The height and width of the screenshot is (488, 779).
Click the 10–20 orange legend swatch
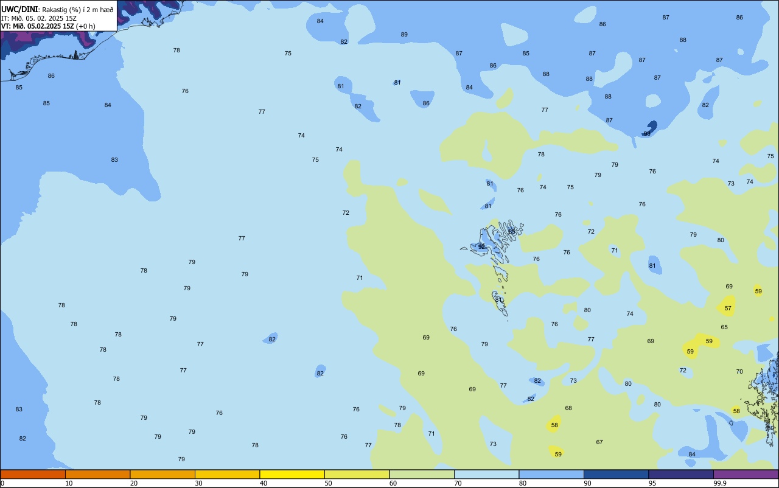(97, 474)
